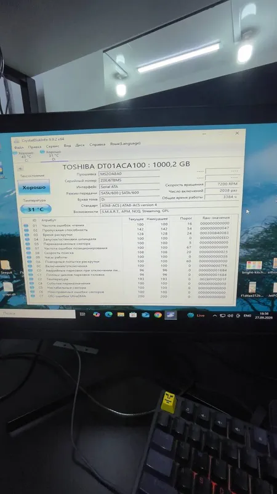Viewport: 277px width, 494px height.
Task: Select the D: disk tab at 31 °C
Action: (51, 155)
